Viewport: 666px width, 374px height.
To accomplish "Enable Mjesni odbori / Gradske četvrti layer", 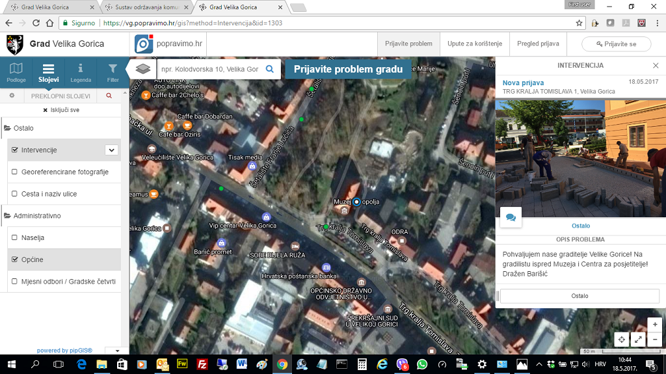I will 14,282.
